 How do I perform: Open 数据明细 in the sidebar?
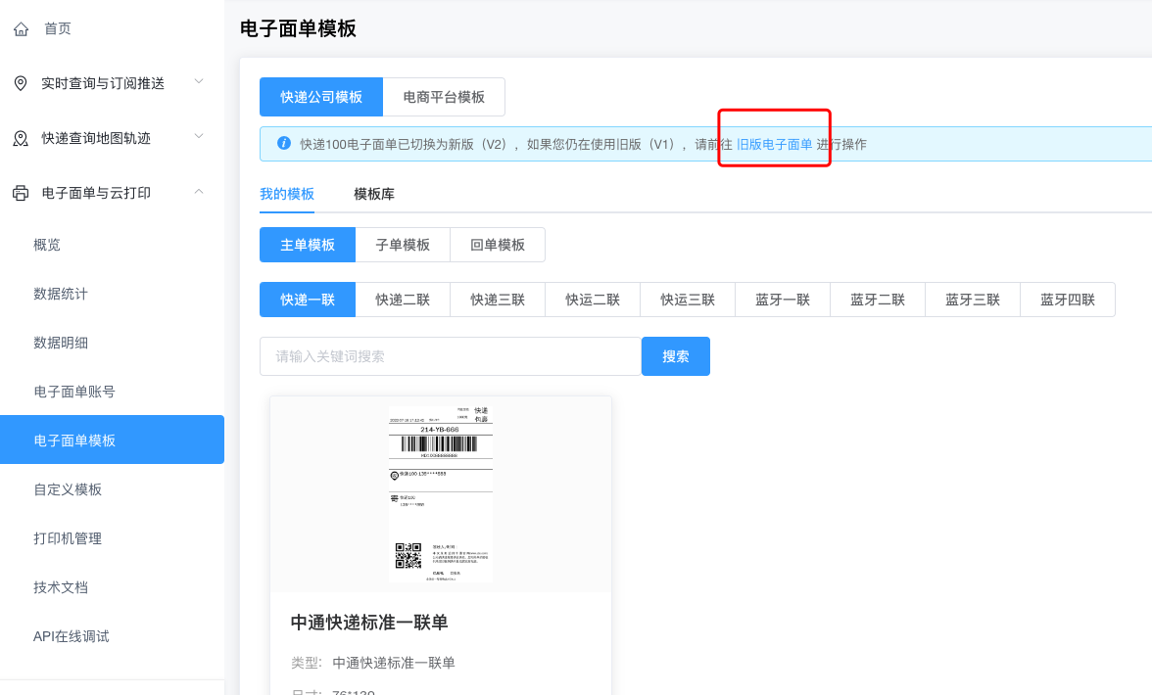(x=61, y=343)
